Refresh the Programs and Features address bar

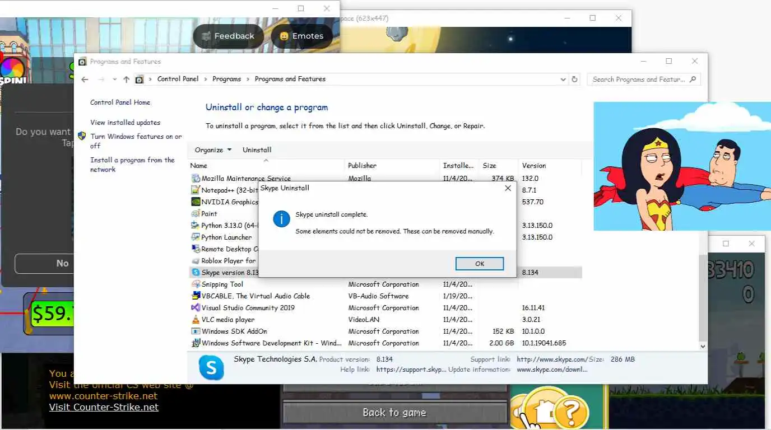[574, 80]
